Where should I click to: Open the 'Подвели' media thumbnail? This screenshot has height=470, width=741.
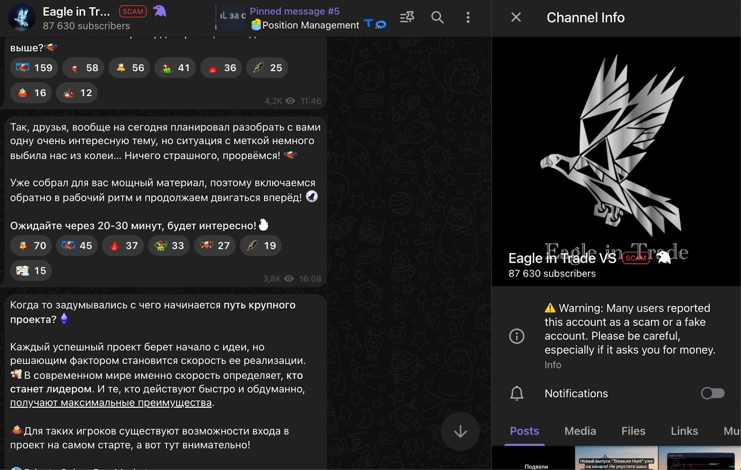click(533, 458)
